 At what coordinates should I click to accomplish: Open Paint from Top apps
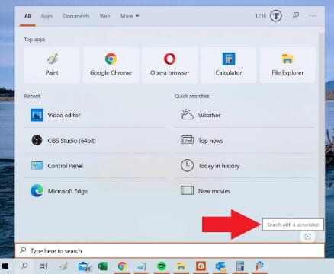coord(52,65)
